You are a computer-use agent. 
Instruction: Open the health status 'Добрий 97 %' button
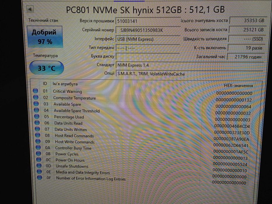tap(45, 37)
